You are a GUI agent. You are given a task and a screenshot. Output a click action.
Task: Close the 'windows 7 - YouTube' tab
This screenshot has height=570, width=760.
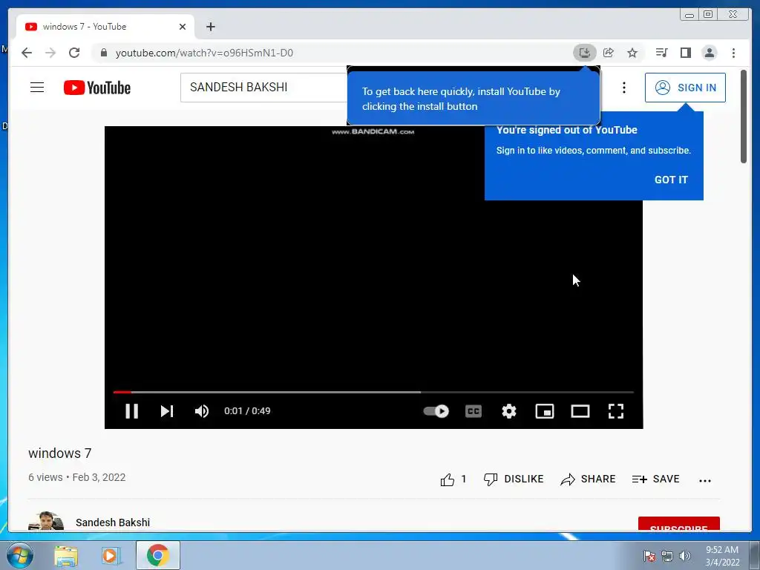(x=183, y=27)
